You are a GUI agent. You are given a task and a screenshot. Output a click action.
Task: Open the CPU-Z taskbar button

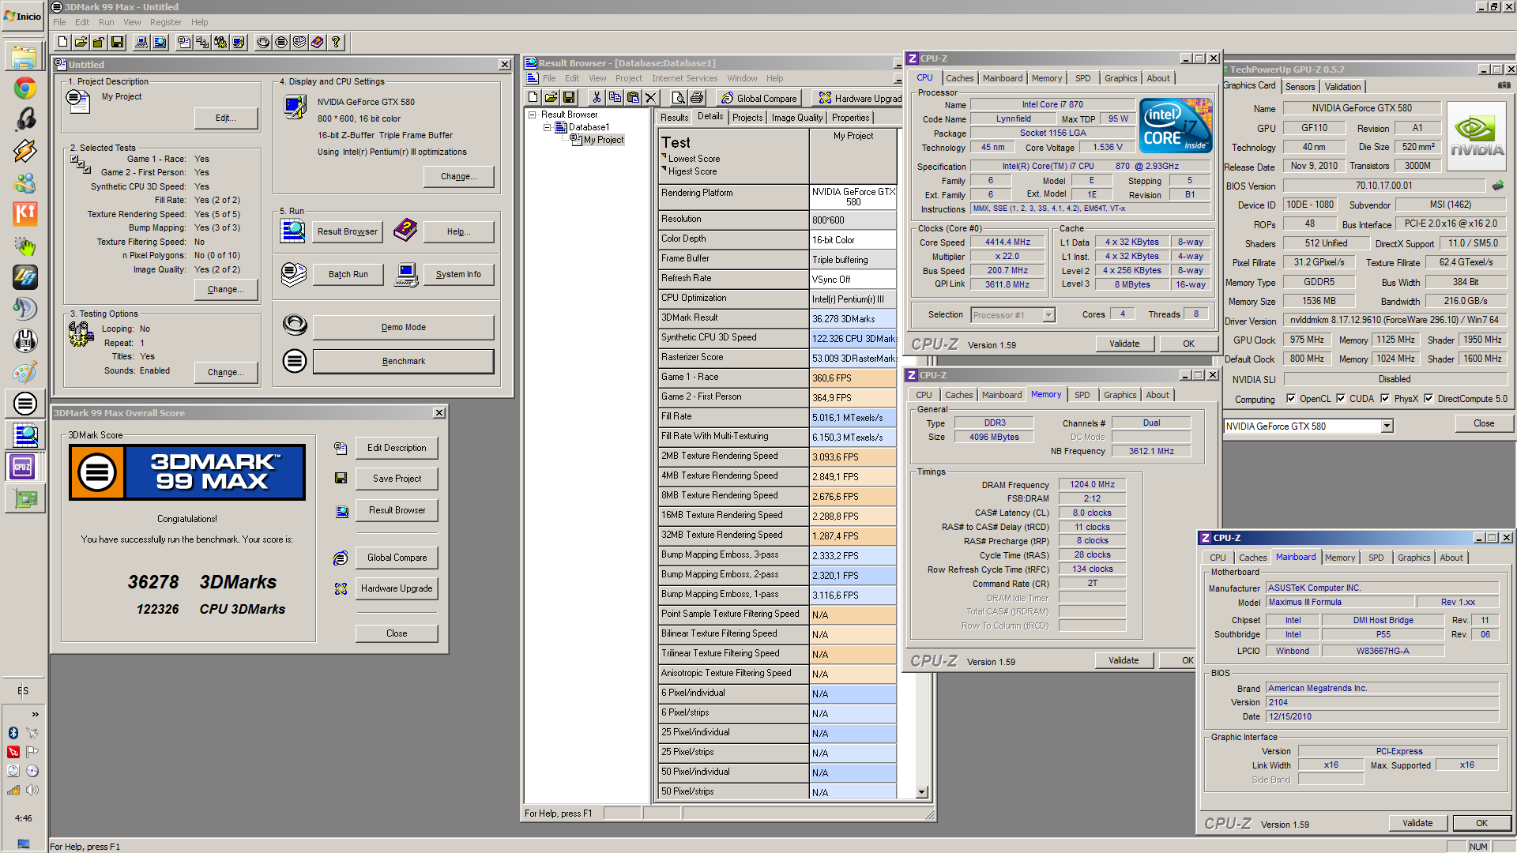click(x=23, y=467)
